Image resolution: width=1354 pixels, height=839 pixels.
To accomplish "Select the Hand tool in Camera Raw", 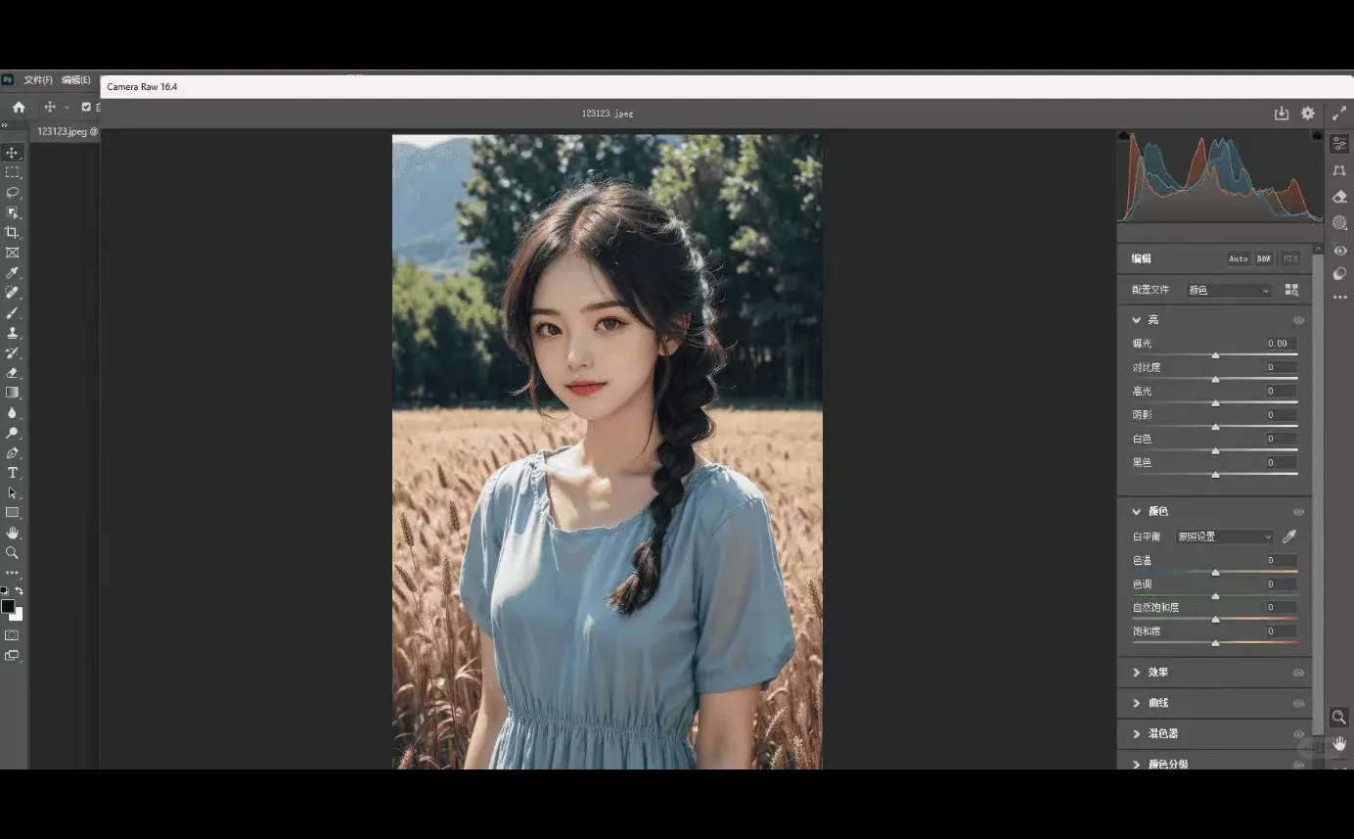I will pyautogui.click(x=1339, y=742).
